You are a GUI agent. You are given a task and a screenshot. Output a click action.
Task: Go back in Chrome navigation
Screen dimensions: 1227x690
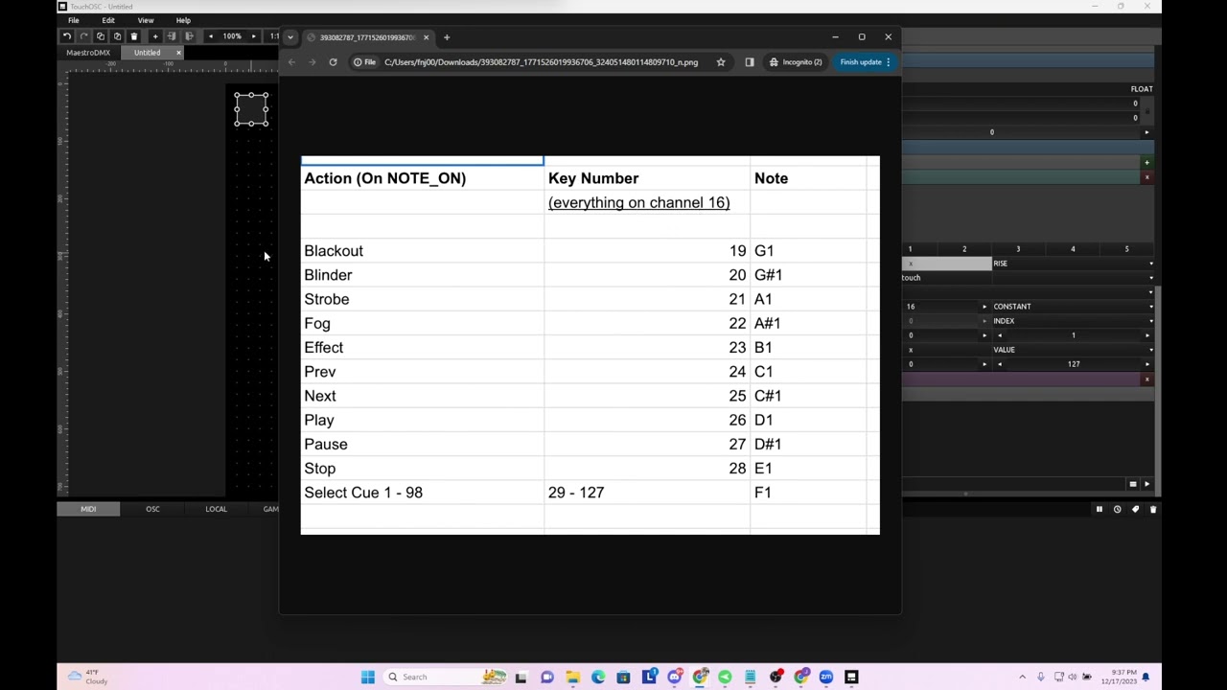[292, 62]
